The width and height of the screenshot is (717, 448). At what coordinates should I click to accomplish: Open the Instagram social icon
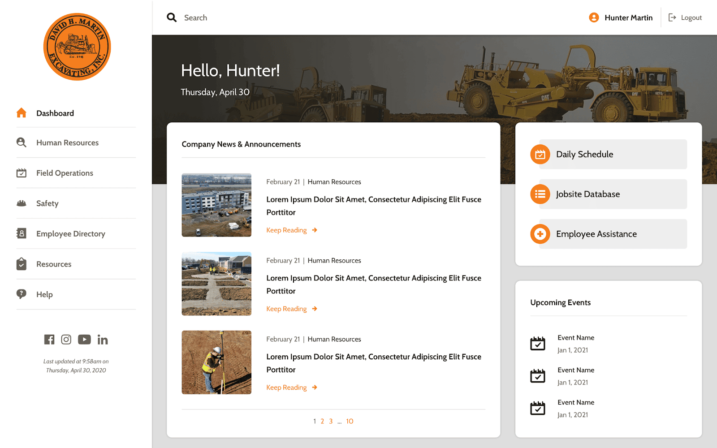pos(66,340)
